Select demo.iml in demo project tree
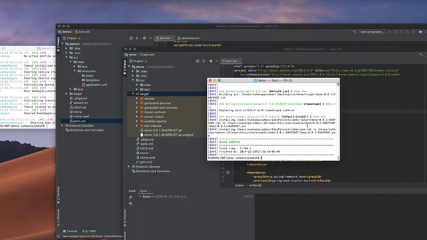 tap(144, 144)
